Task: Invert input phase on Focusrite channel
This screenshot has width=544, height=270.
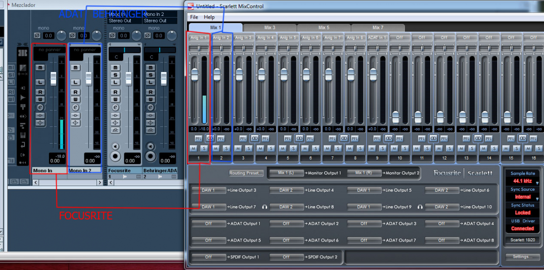Action: pyautogui.click(x=113, y=35)
